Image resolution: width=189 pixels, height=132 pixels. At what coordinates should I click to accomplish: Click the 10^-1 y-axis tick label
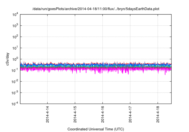click(15, 70)
